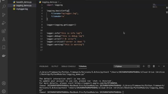The width and height of the screenshot is (168, 94).
Task: Click line 1 'import logging'
Action: click(x=55, y=5)
